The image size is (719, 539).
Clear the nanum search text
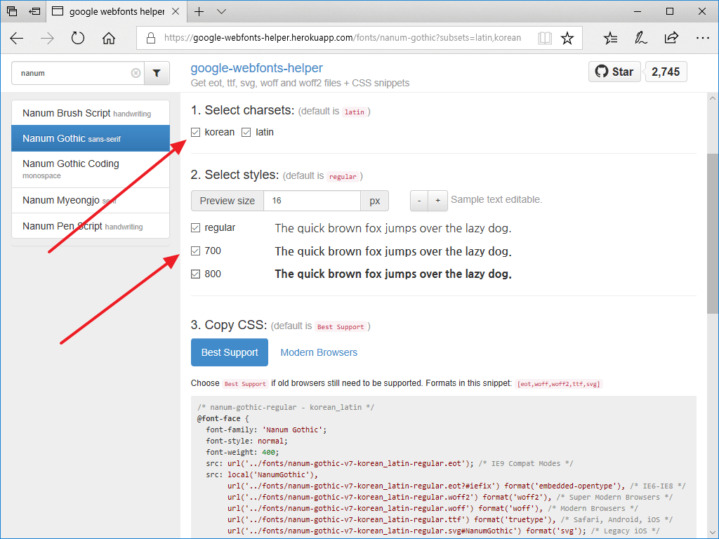[x=136, y=73]
